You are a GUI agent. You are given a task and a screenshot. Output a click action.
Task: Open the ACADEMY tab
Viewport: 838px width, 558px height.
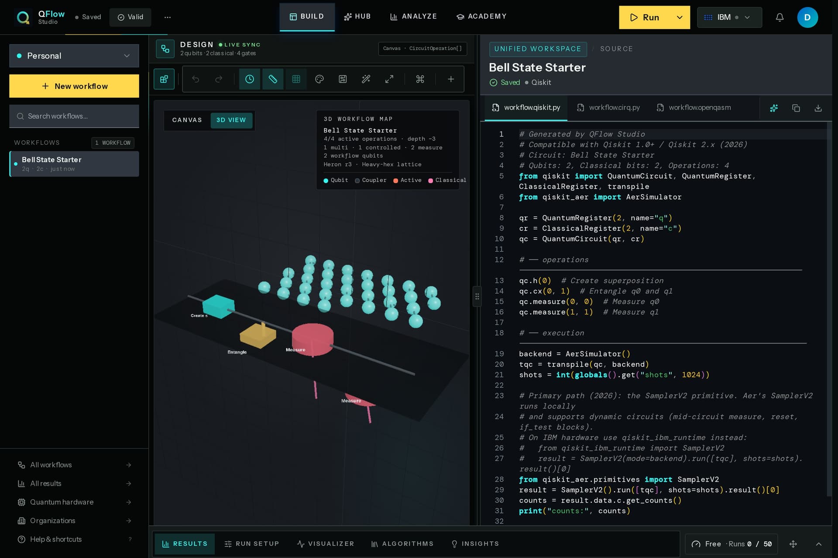(x=481, y=17)
